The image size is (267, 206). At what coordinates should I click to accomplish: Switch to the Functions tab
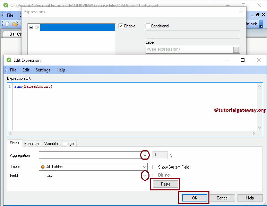pos(32,144)
